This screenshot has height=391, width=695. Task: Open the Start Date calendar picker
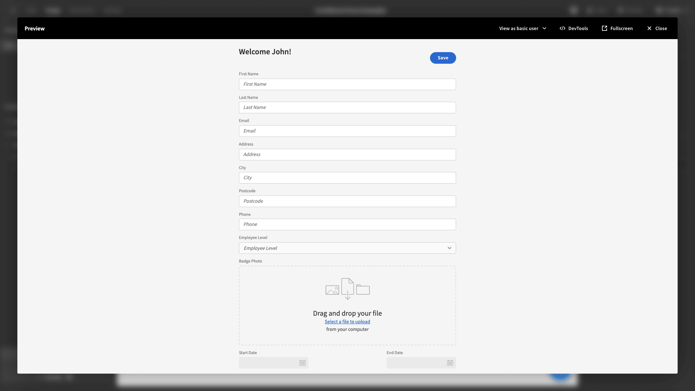tap(302, 363)
